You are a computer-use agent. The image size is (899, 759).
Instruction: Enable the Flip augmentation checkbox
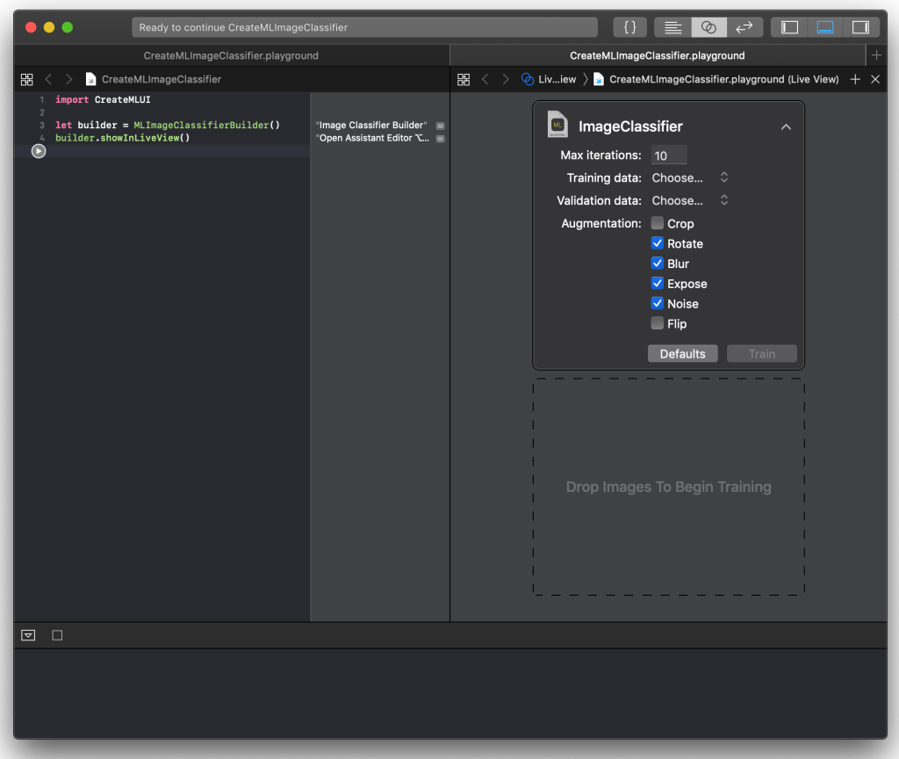click(x=657, y=323)
